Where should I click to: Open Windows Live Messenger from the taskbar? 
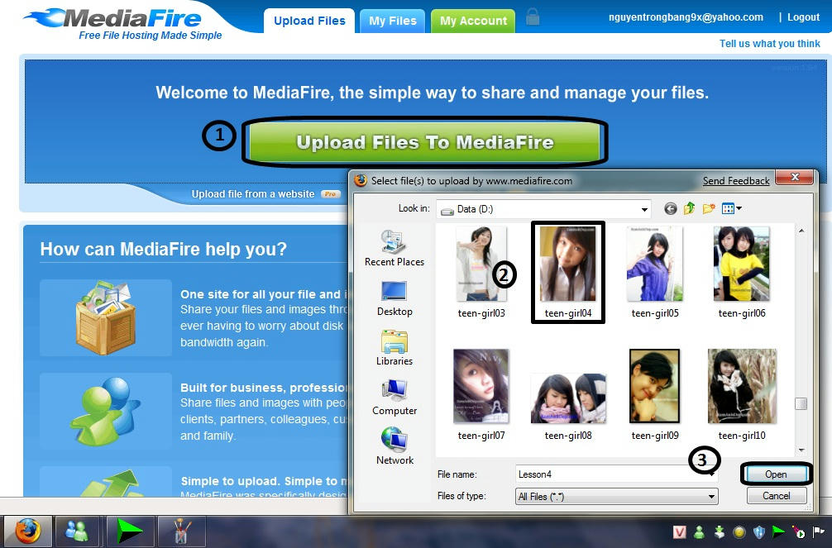[78, 531]
